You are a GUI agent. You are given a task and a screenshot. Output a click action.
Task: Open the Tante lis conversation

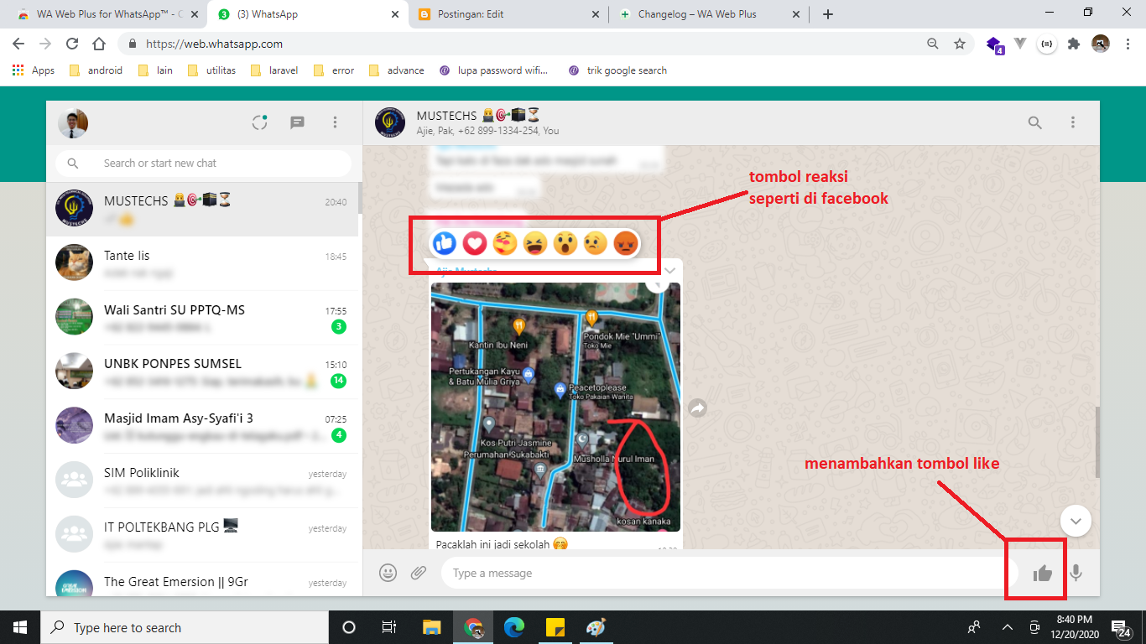point(202,263)
